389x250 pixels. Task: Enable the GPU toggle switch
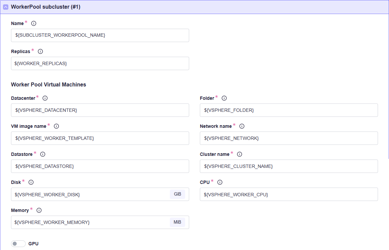[18, 244]
